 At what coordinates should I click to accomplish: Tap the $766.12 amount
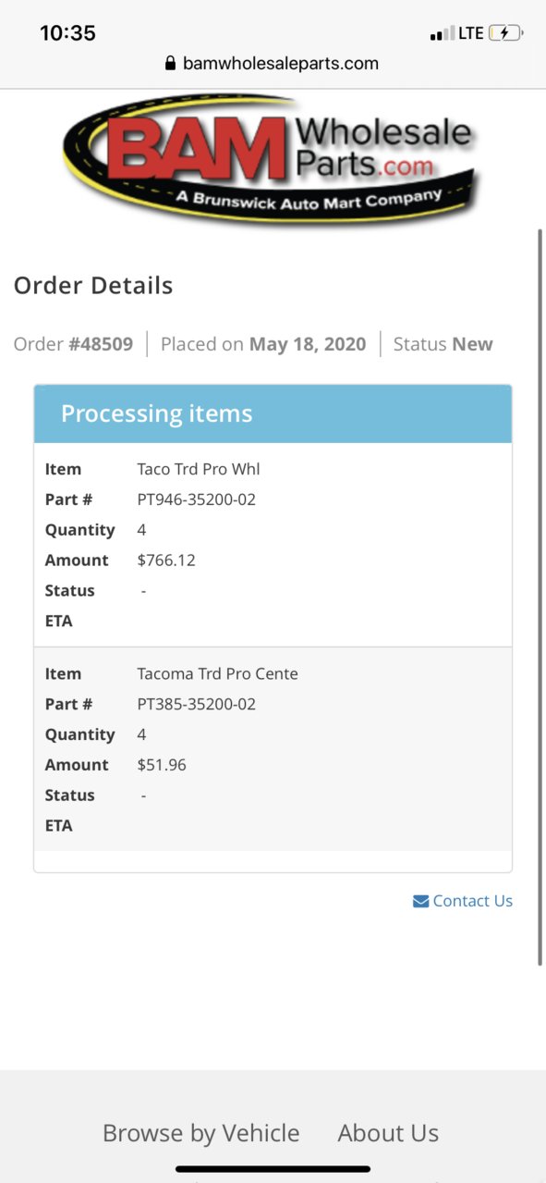pyautogui.click(x=166, y=561)
